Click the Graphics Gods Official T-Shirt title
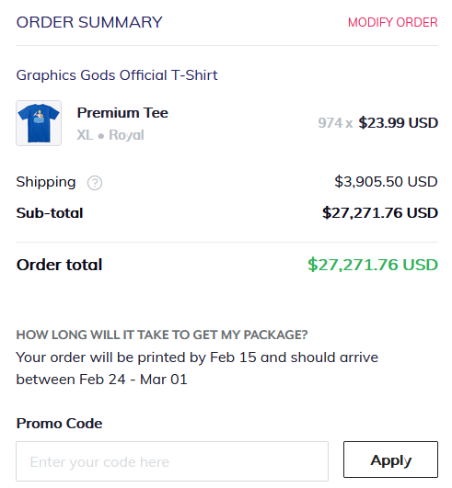The image size is (452, 488). pyautogui.click(x=117, y=75)
